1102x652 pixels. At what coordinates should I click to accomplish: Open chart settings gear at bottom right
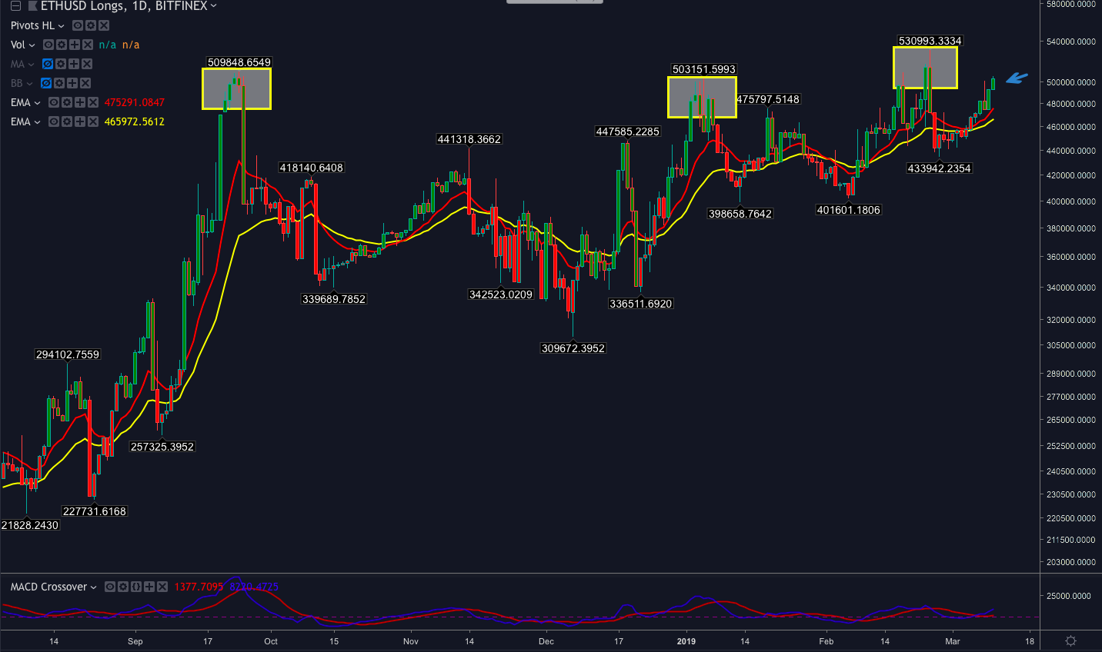pos(1070,640)
